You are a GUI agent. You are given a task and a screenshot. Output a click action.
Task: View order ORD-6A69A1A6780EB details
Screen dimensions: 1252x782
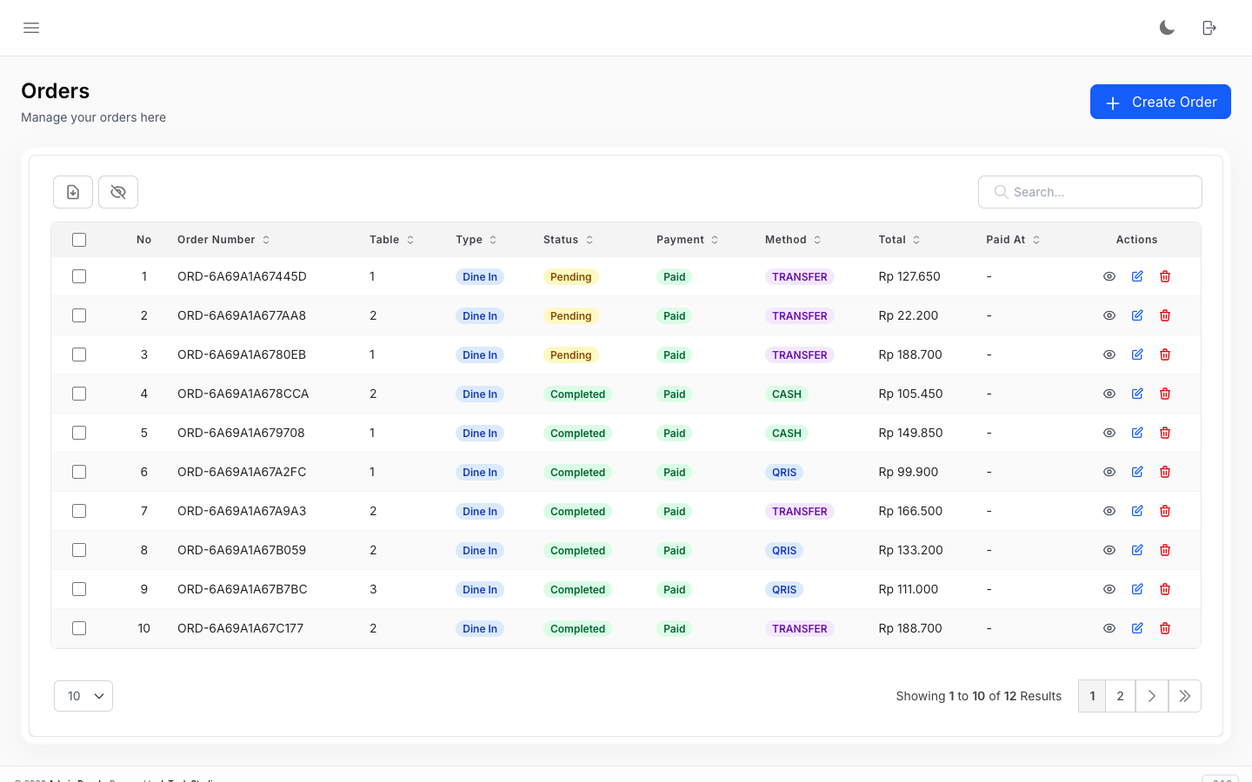coord(1109,355)
